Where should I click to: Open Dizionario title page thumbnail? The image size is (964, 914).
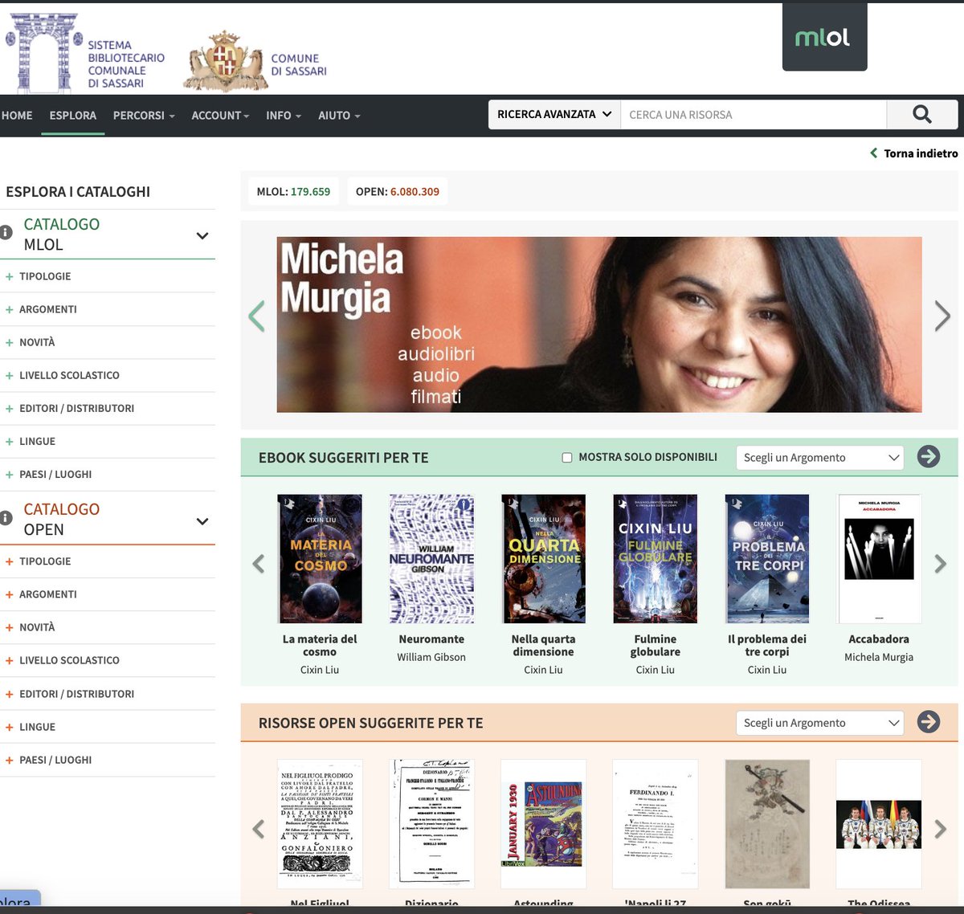[431, 824]
